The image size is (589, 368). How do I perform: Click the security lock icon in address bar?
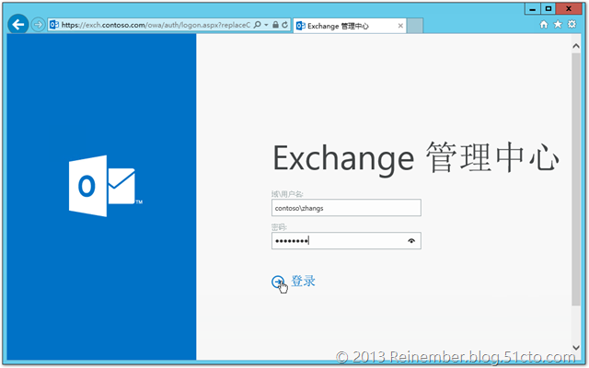pyautogui.click(x=274, y=25)
